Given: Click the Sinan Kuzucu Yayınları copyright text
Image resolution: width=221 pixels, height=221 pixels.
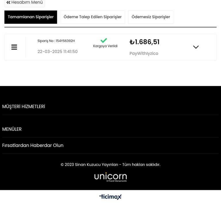Looking at the screenshot, I should point(110,165).
